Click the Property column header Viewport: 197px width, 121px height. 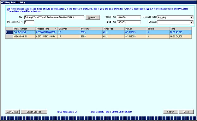[91, 29]
